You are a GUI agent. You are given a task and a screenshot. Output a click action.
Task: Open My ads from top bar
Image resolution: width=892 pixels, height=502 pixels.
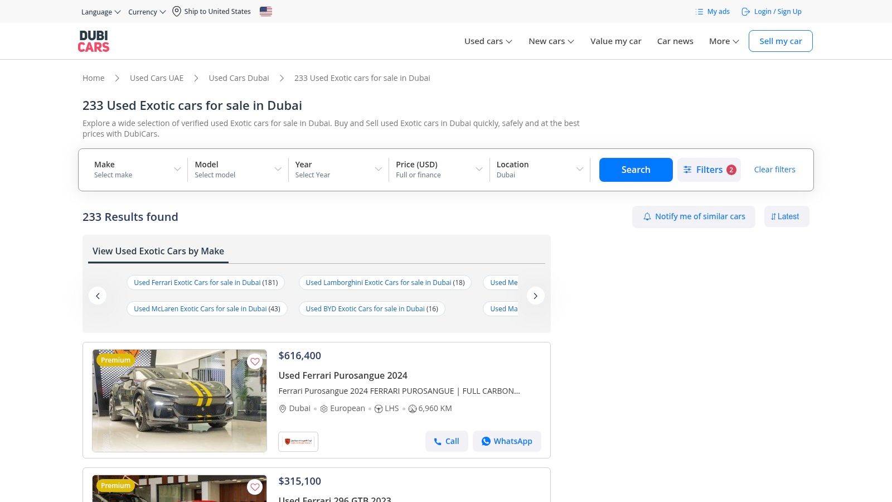pos(712,11)
